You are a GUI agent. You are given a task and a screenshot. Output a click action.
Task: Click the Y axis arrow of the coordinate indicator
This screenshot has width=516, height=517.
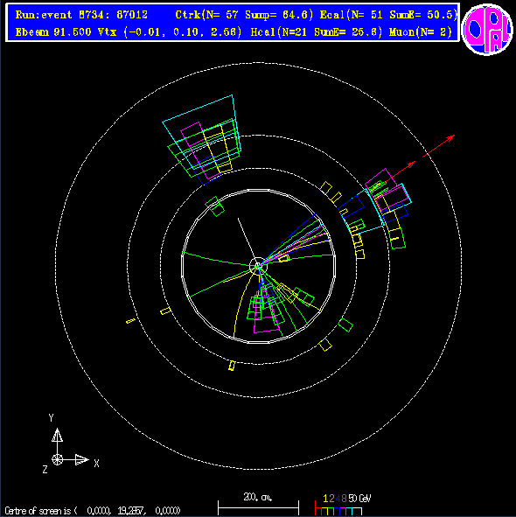(x=57, y=436)
